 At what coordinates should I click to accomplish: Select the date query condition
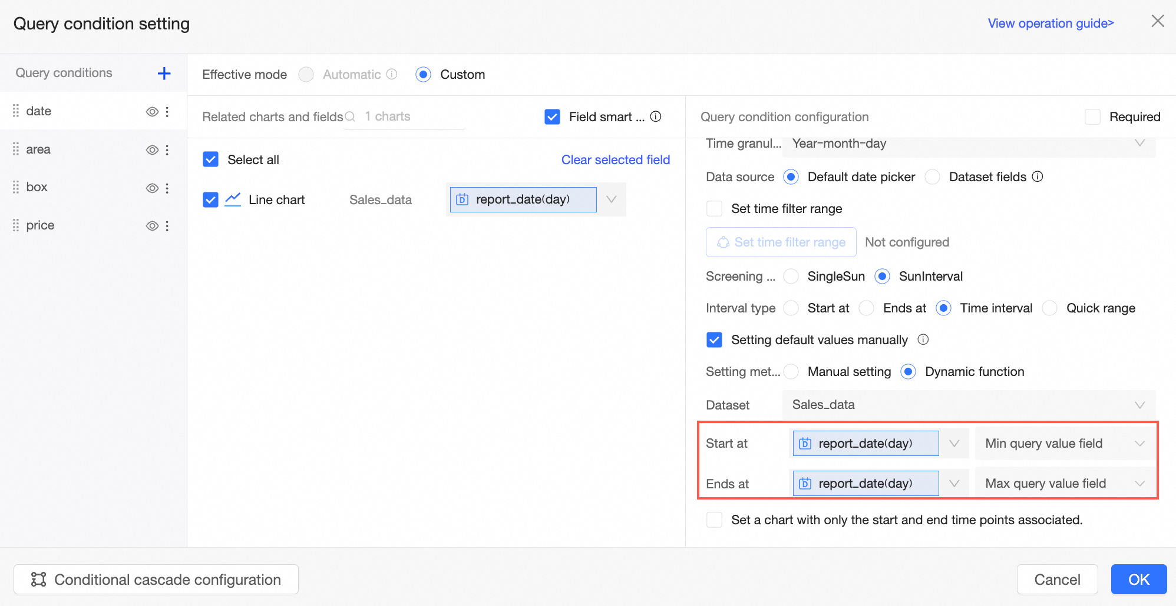(x=94, y=111)
